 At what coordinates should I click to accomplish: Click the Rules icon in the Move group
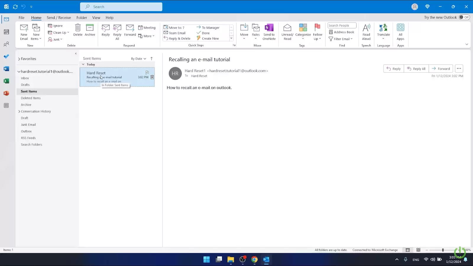coord(256,32)
